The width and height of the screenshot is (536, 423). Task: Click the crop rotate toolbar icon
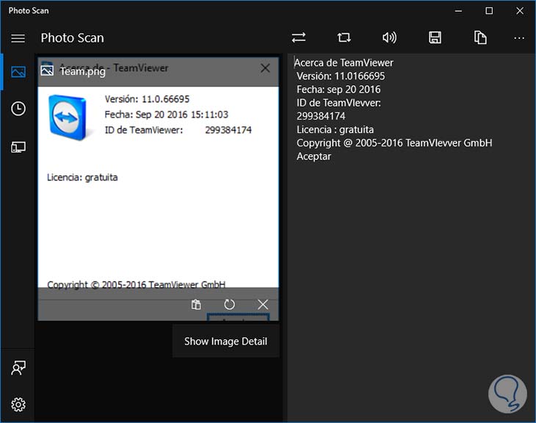point(344,37)
